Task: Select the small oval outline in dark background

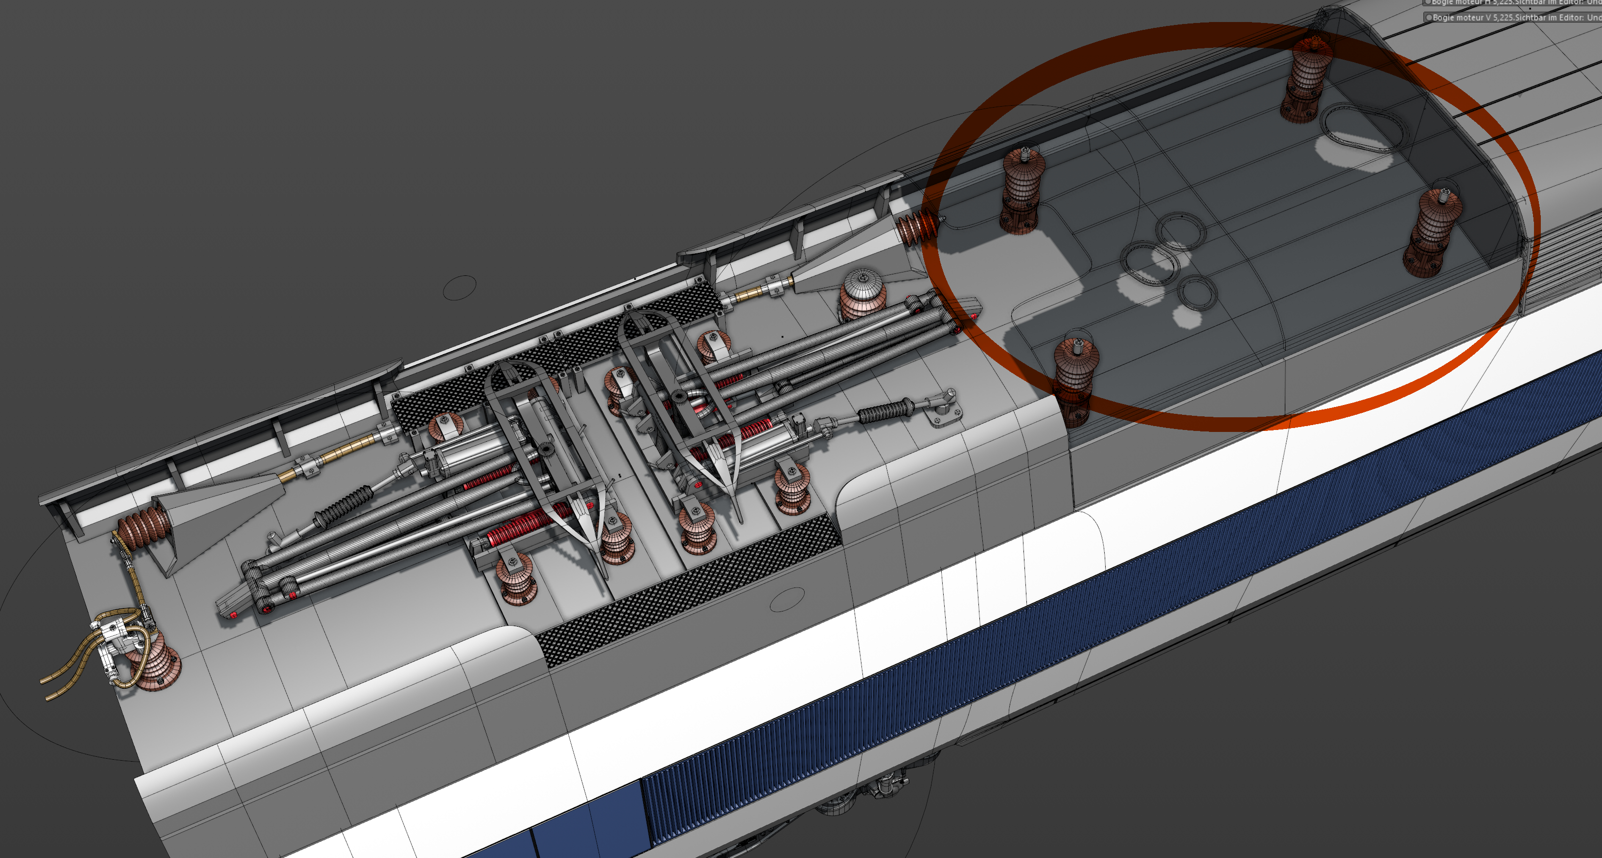Action: (x=460, y=287)
